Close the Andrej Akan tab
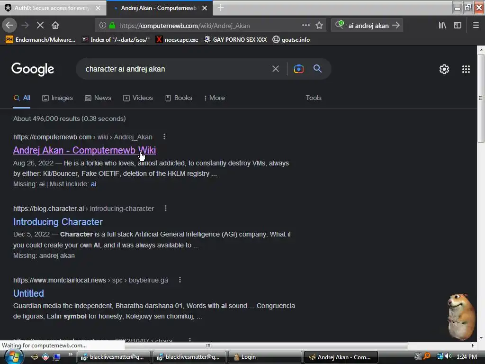The height and width of the screenshot is (364, 485). (205, 8)
